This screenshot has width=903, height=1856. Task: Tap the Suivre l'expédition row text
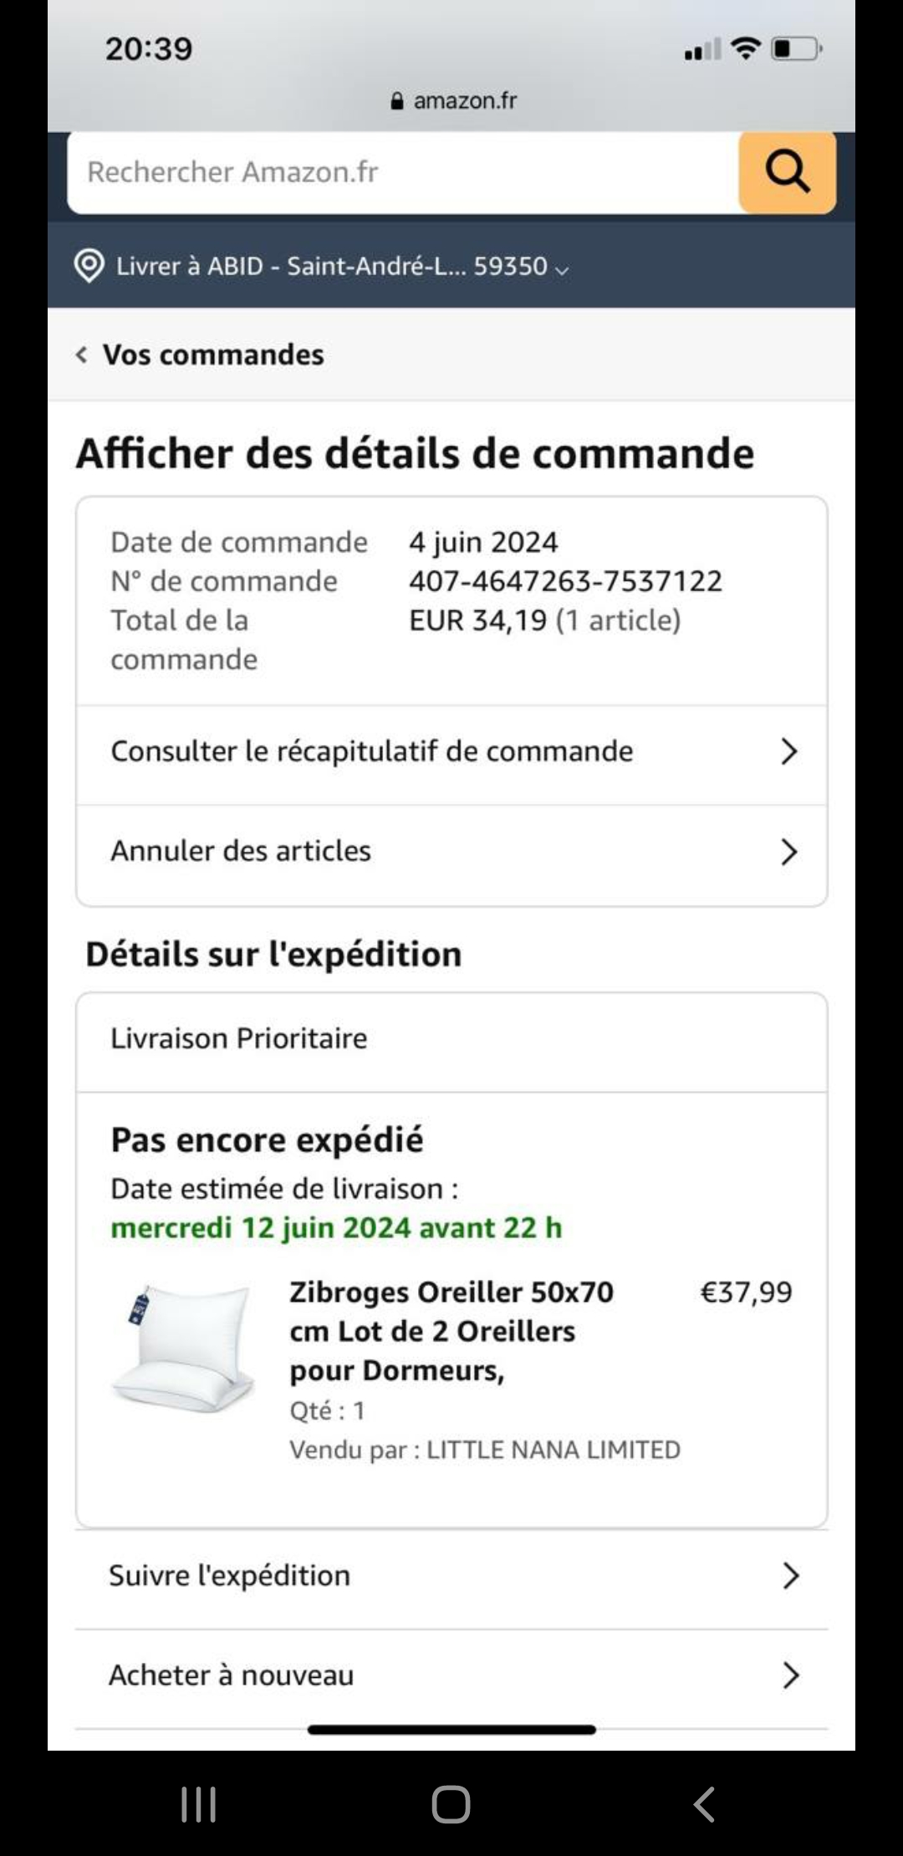tap(229, 1576)
